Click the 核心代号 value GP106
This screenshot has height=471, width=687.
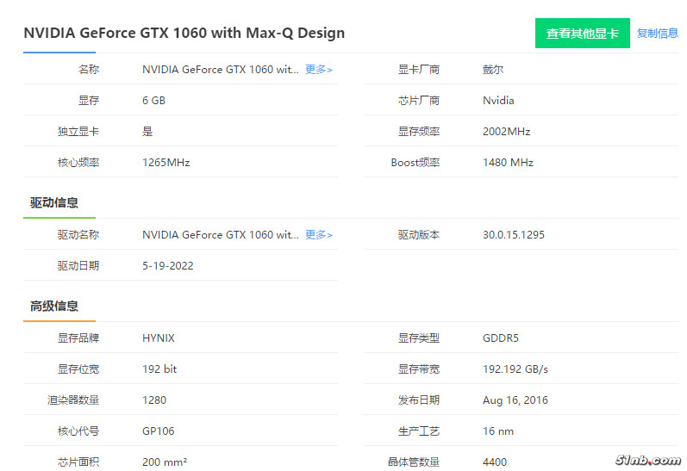(158, 431)
